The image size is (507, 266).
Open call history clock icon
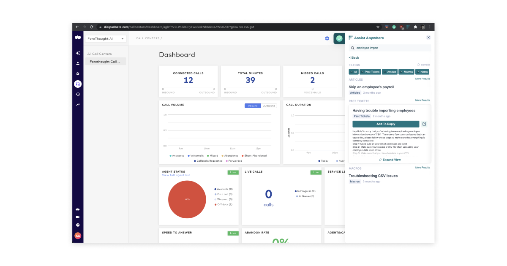coord(78,94)
